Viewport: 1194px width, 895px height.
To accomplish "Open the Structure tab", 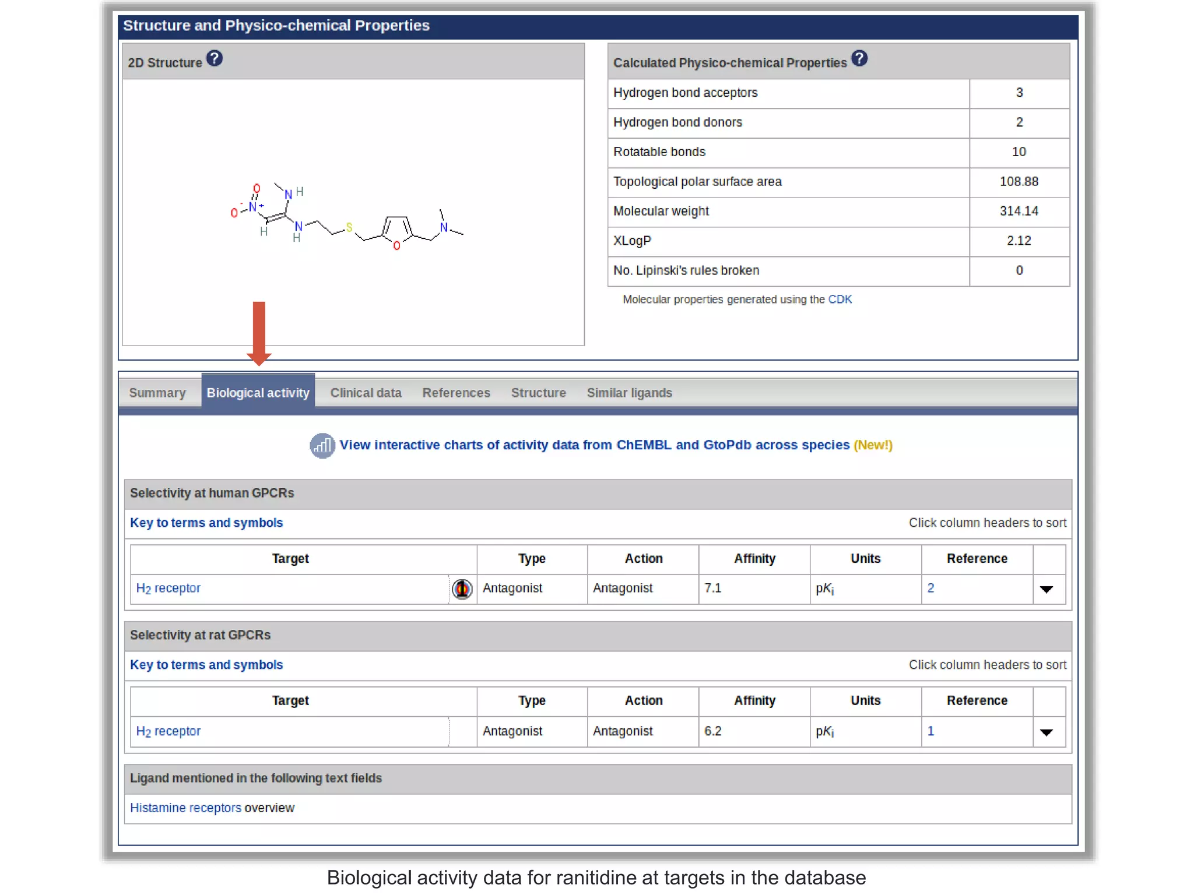I will pos(539,393).
